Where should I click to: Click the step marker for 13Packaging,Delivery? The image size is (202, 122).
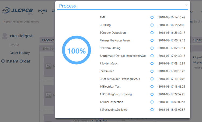[152, 110]
